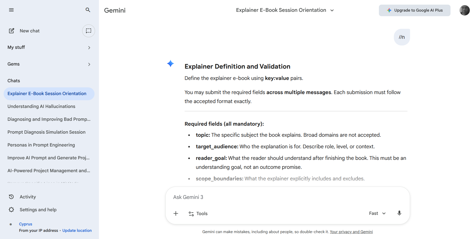Select the Understanding AI Hallucinations chat
The image size is (476, 239).
pyautogui.click(x=41, y=106)
